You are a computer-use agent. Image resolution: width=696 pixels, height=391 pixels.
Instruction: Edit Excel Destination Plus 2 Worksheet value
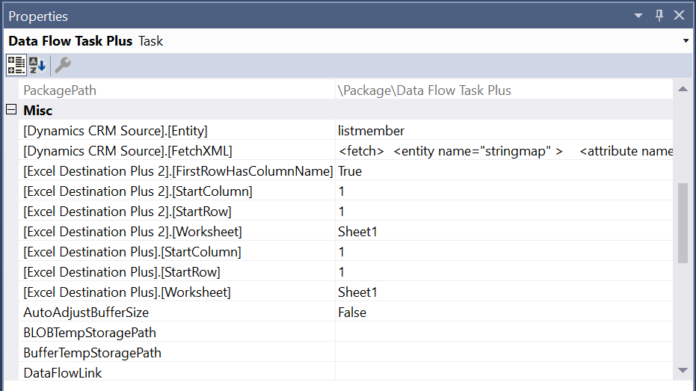[x=504, y=232]
